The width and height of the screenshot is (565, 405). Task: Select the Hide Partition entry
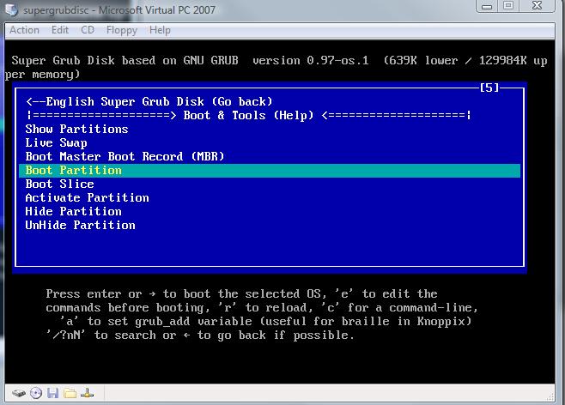pyautogui.click(x=270, y=211)
